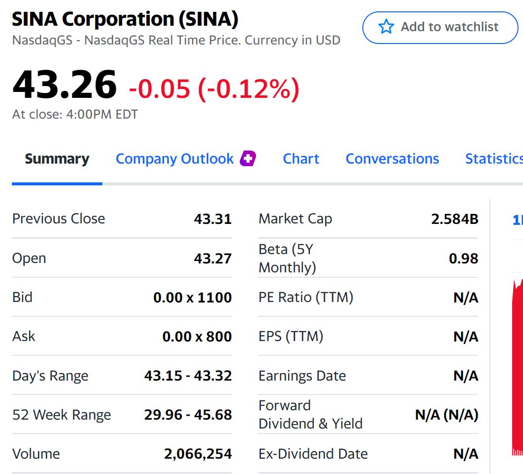Click the Beta (5Y Monthly) label
This screenshot has height=474, width=523.
(x=287, y=259)
